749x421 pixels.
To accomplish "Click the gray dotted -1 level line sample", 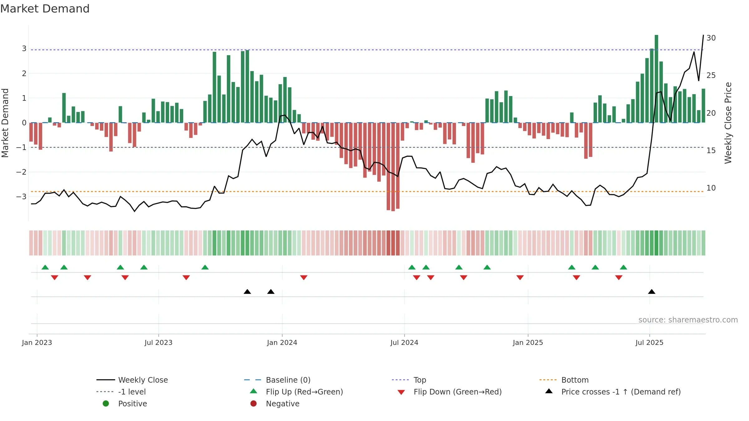I will tap(105, 392).
